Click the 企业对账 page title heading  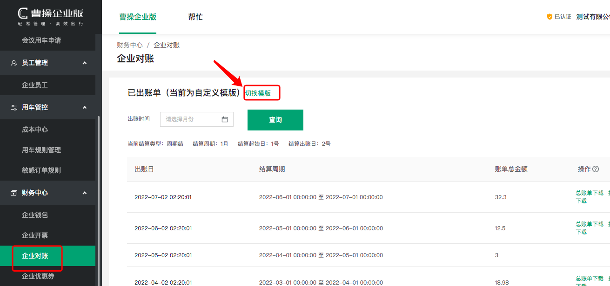pos(135,58)
